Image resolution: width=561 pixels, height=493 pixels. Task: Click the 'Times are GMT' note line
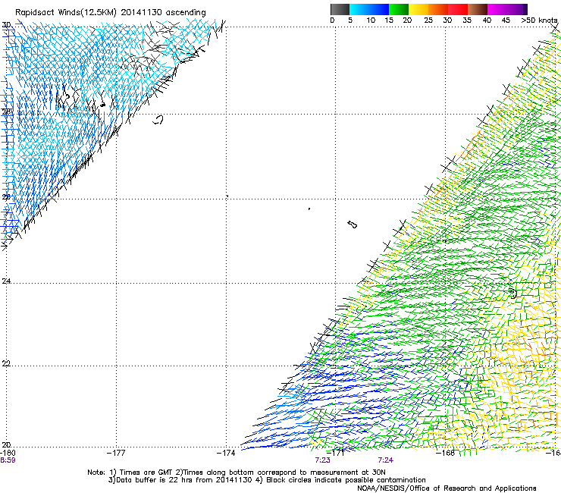coord(237,473)
